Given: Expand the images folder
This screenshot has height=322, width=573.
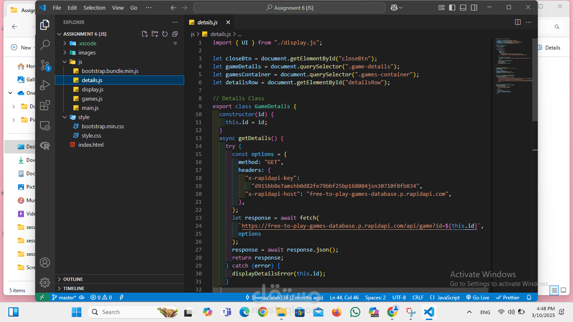Looking at the screenshot, I should point(87,53).
